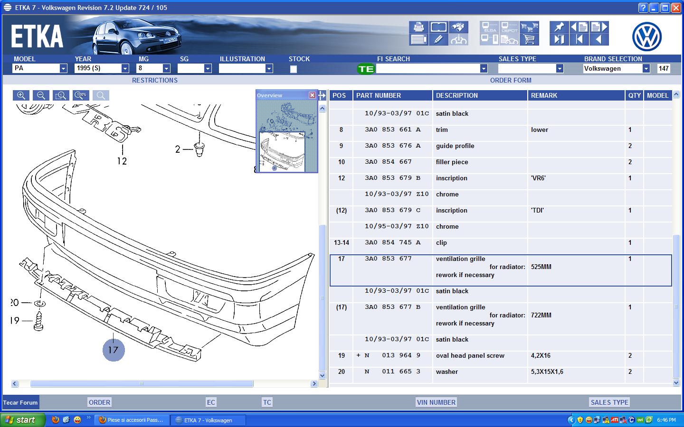The width and height of the screenshot is (684, 427).
Task: Open the ORDER FORM tab
Action: click(511, 80)
